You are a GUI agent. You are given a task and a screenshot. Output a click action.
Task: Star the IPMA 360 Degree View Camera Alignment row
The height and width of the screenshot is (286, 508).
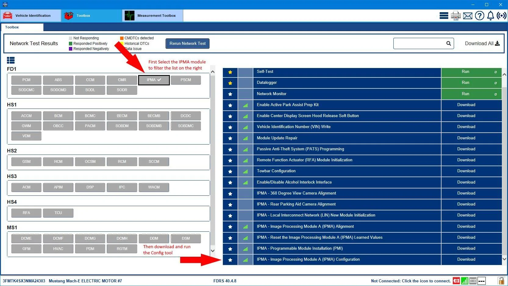230,194
